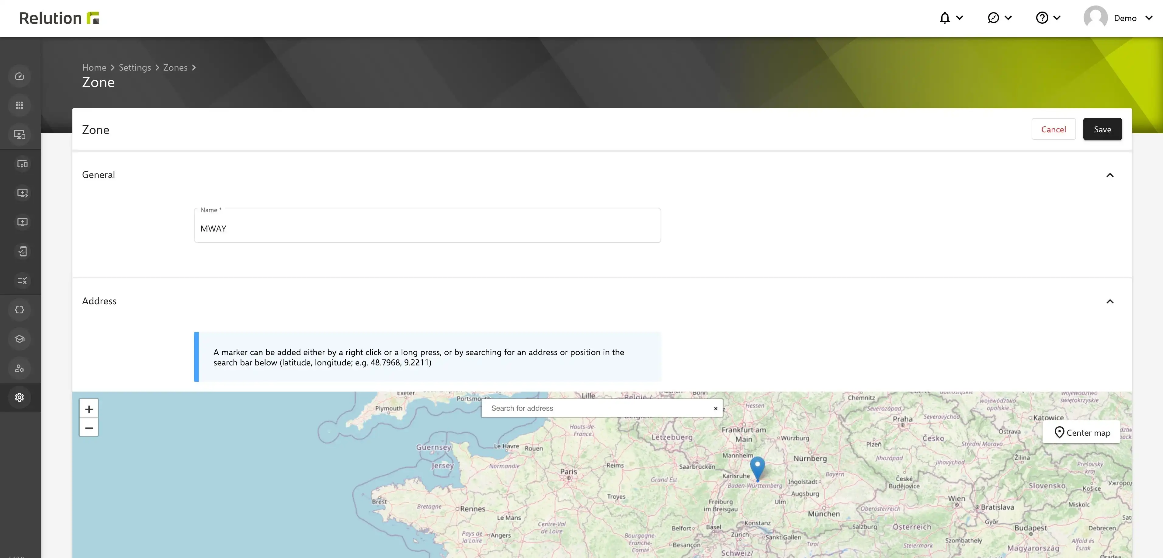Click the Center map button

(x=1082, y=432)
